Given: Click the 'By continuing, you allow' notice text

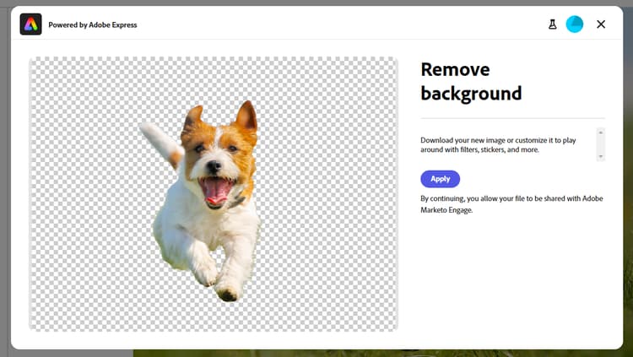Looking at the screenshot, I should (512, 204).
